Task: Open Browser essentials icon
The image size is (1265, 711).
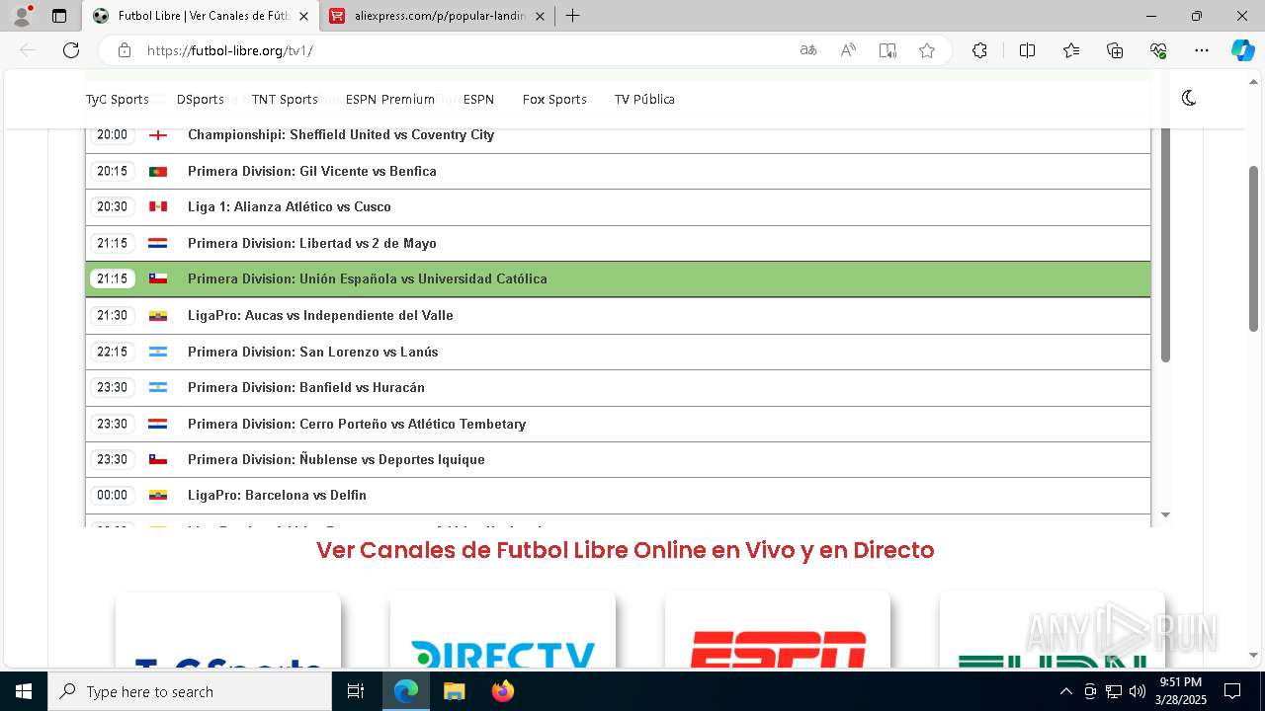Action: (1158, 50)
